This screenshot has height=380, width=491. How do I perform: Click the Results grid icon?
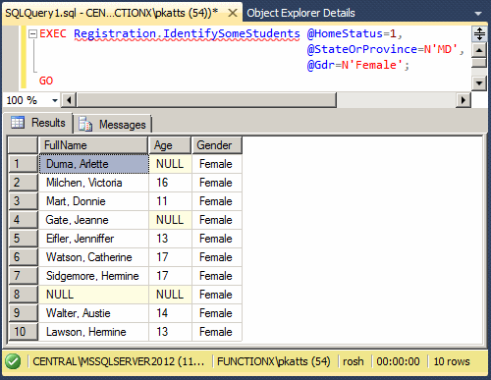tap(18, 123)
